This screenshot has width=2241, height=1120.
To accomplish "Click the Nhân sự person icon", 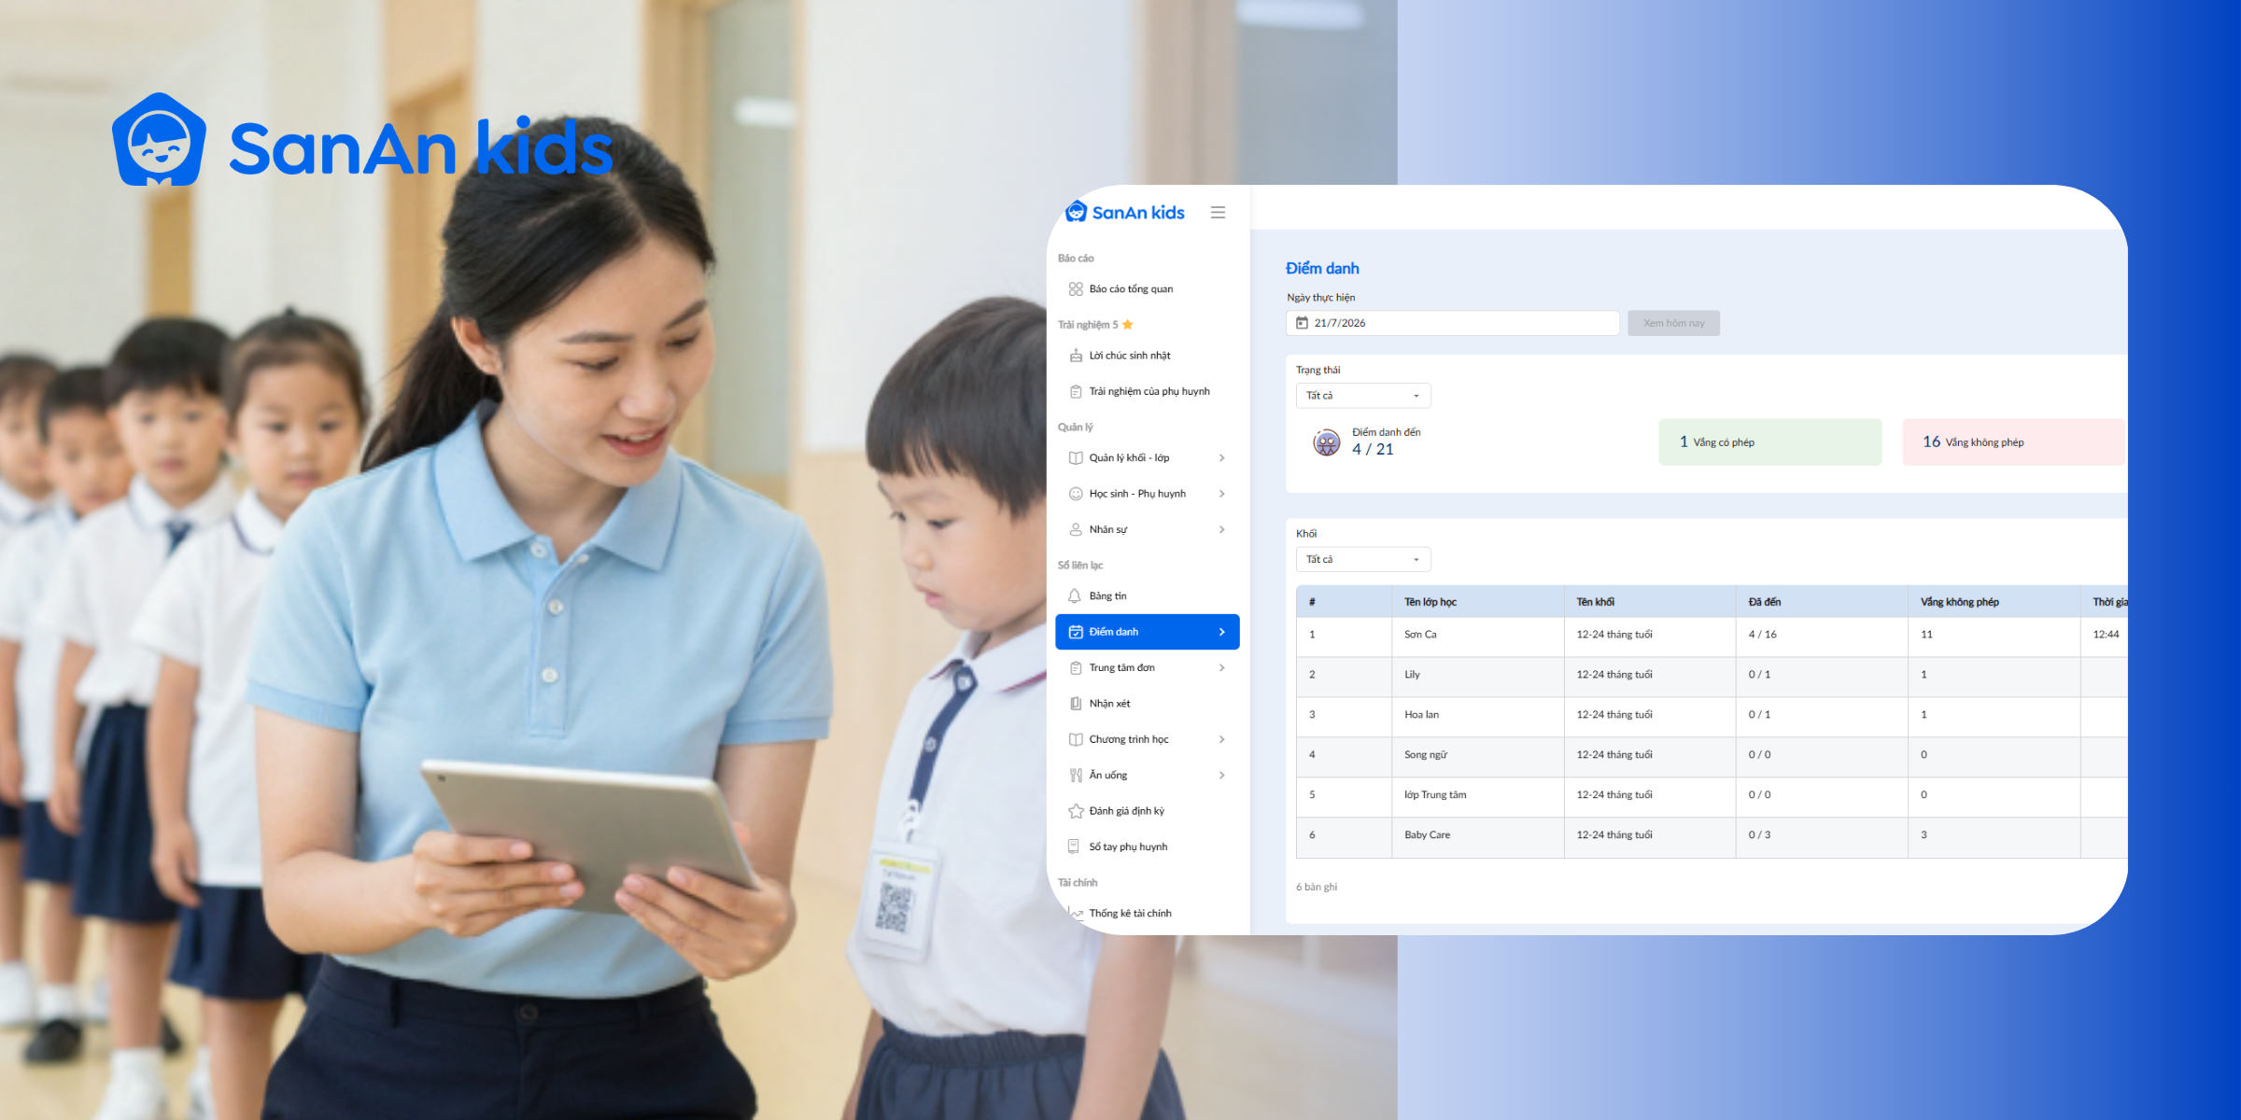I will coord(1076,529).
